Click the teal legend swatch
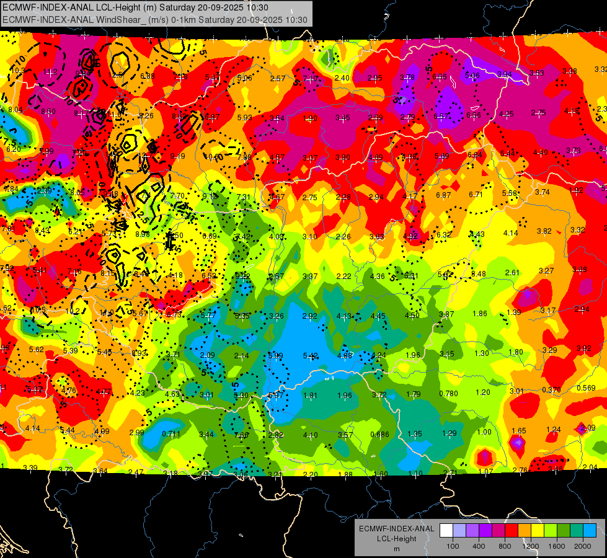Screen dimensions: 607x558 (x=576, y=531)
